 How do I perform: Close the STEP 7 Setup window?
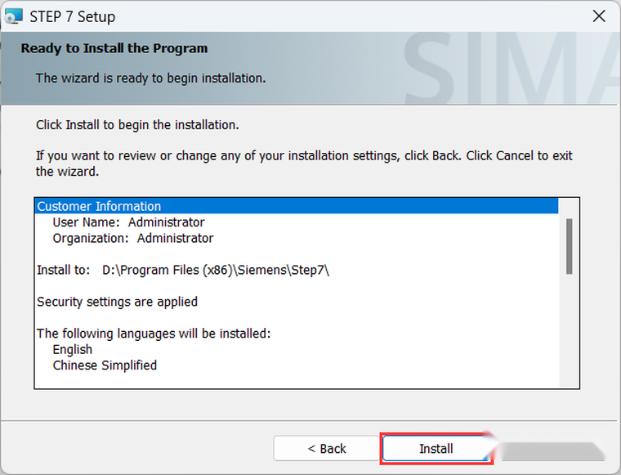point(599,16)
